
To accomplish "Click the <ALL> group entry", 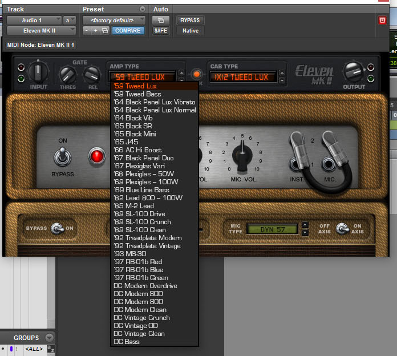I will pos(34,349).
